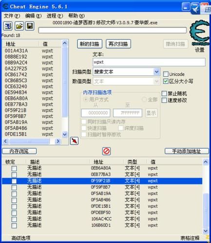The image size is (211, 243).
Task: Tick the lock checkbox for 0F59F8B7 row
Action: click(14, 188)
